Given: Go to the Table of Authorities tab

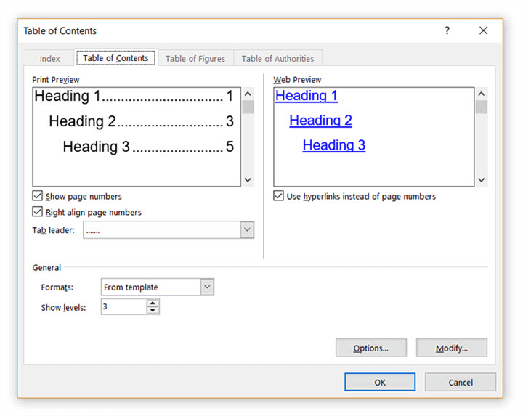Looking at the screenshot, I should click(277, 59).
